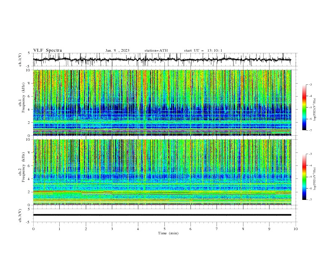Screen dimensions: 333x257
Task: Click the ch.2 Frequency (kHz) axis label
Action: (22, 167)
